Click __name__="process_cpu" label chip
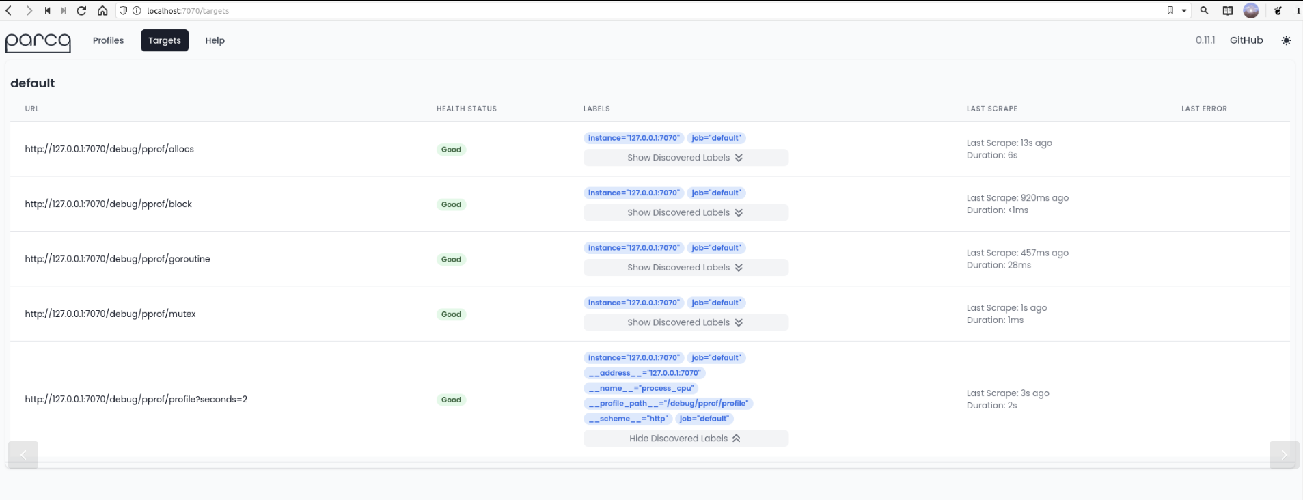The height and width of the screenshot is (500, 1303). click(x=641, y=388)
